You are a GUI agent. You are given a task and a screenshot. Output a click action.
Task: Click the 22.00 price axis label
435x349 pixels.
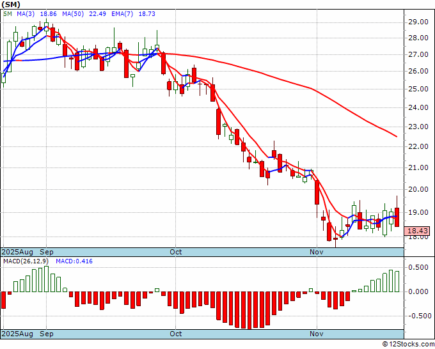pyautogui.click(x=418, y=146)
